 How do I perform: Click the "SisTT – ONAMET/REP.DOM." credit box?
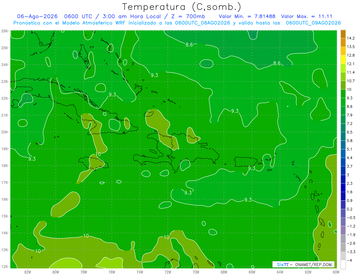pyautogui.click(x=303, y=264)
